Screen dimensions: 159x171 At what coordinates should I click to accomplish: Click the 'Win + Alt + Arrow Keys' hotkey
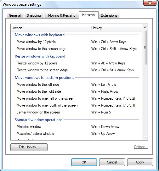click(x=108, y=63)
